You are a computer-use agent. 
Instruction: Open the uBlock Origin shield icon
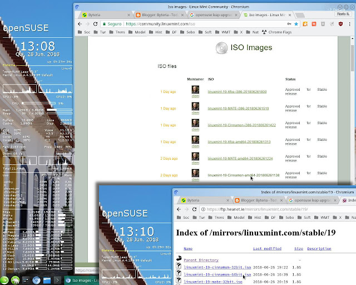tap(340, 24)
